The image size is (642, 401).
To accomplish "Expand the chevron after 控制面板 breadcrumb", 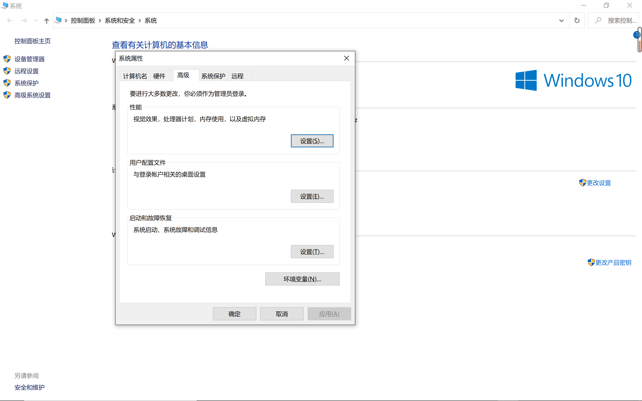I will [100, 21].
